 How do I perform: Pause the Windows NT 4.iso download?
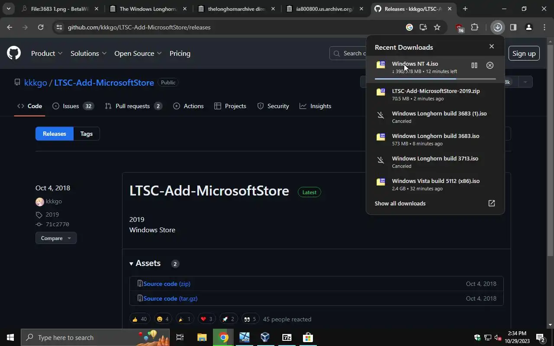(474, 65)
